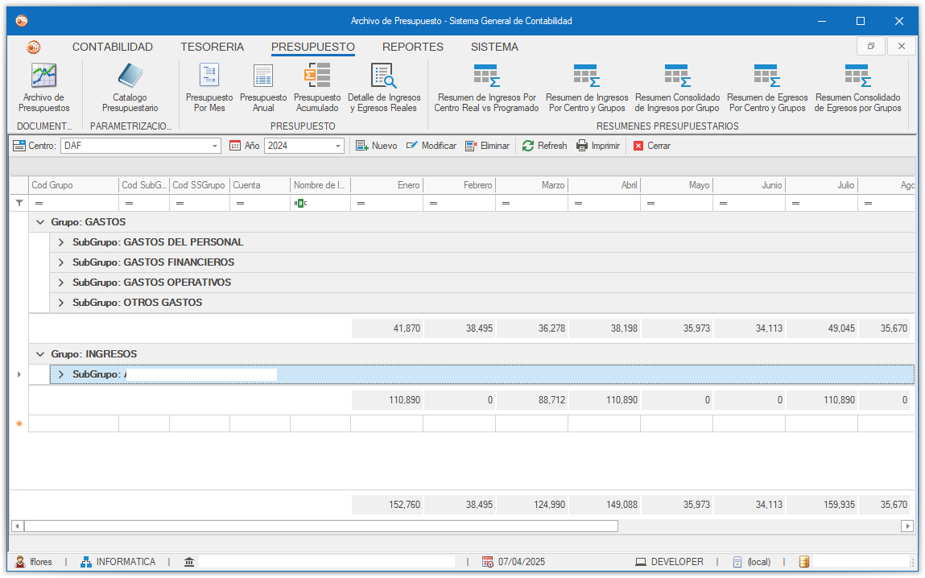Click the DEVELOPER computer status icon
925x578 pixels.
pyautogui.click(x=641, y=562)
